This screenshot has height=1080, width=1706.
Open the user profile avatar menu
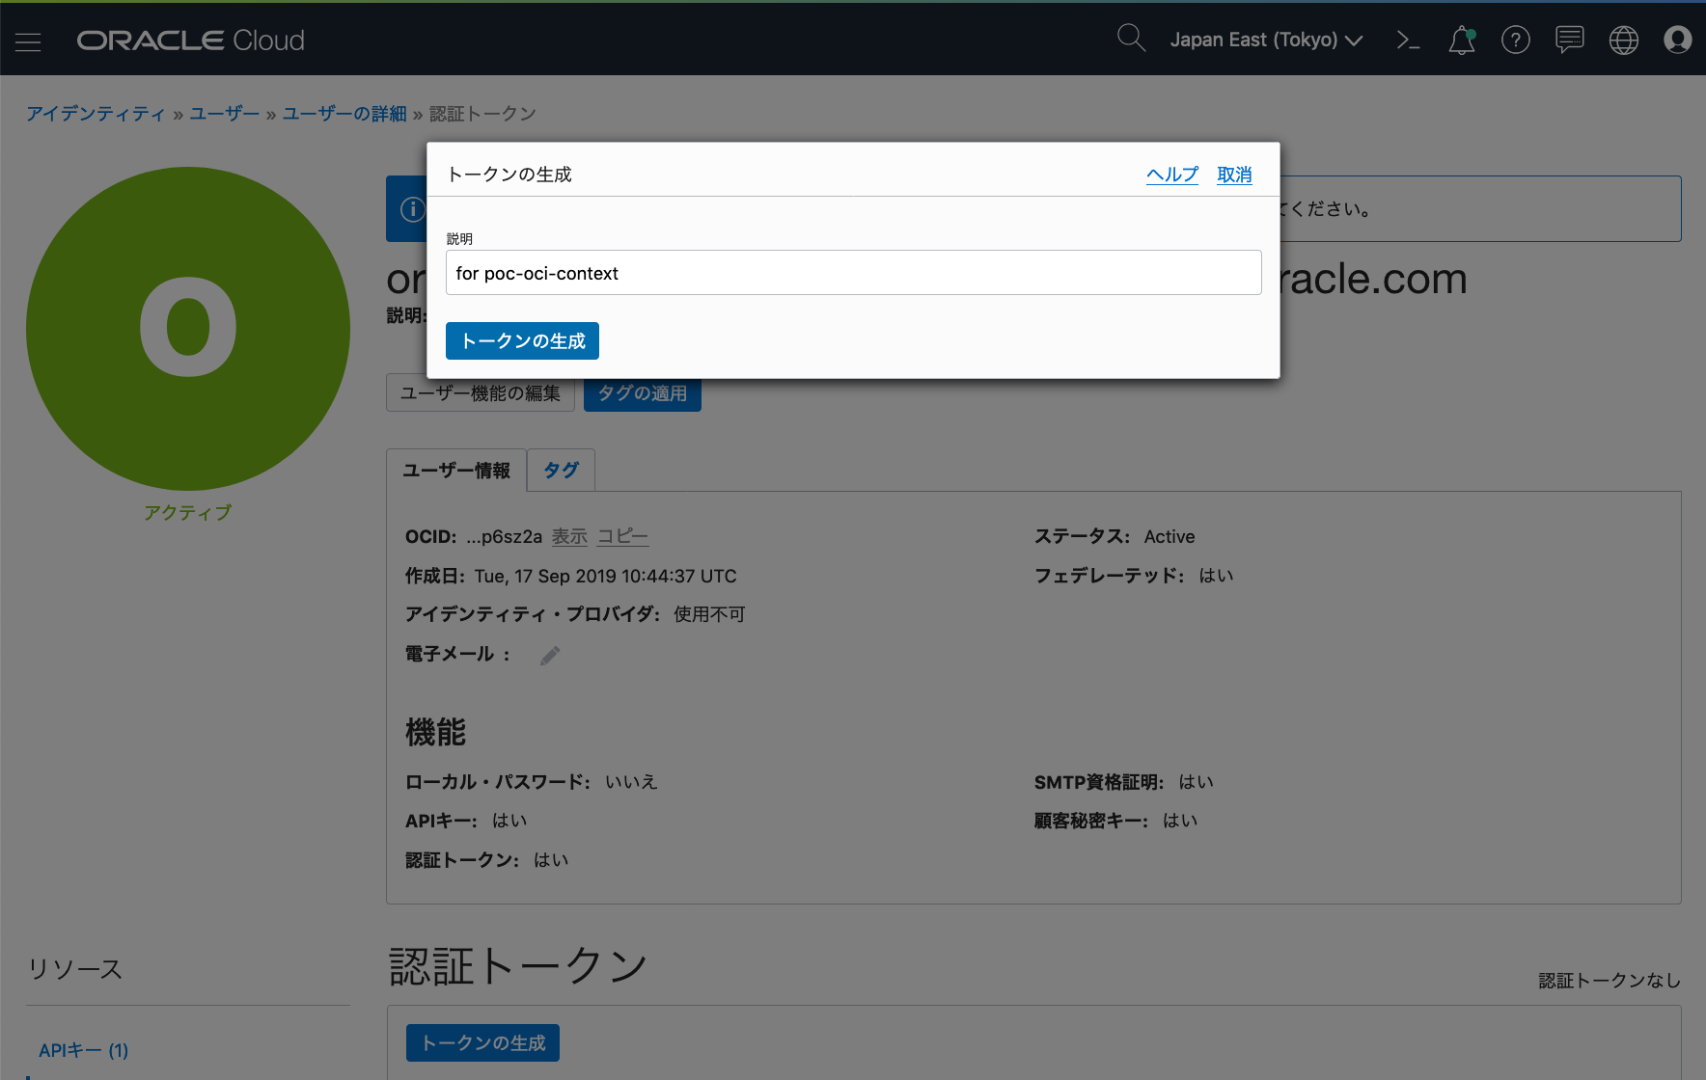[1678, 40]
